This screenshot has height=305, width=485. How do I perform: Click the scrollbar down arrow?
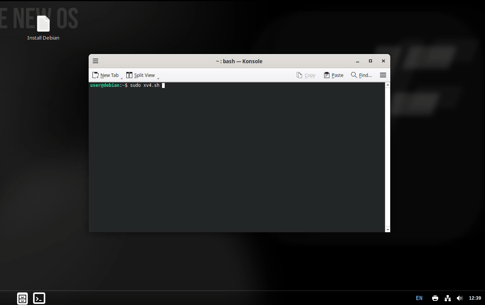pyautogui.click(x=387, y=229)
